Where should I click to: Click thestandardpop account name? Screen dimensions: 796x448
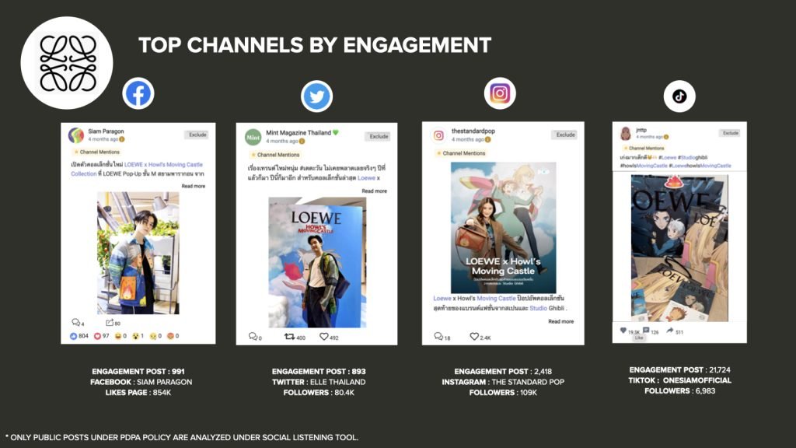coord(473,131)
